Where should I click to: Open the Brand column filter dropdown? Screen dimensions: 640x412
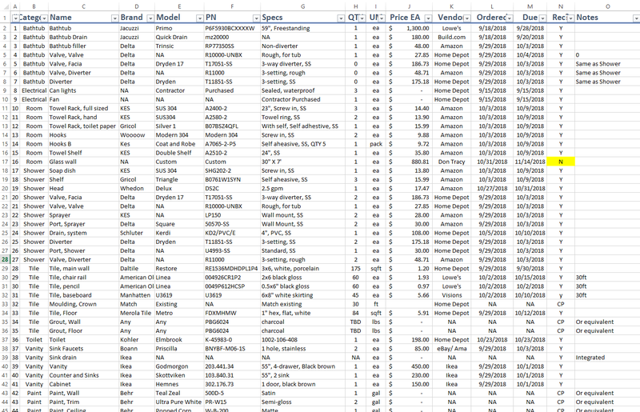[150, 18]
